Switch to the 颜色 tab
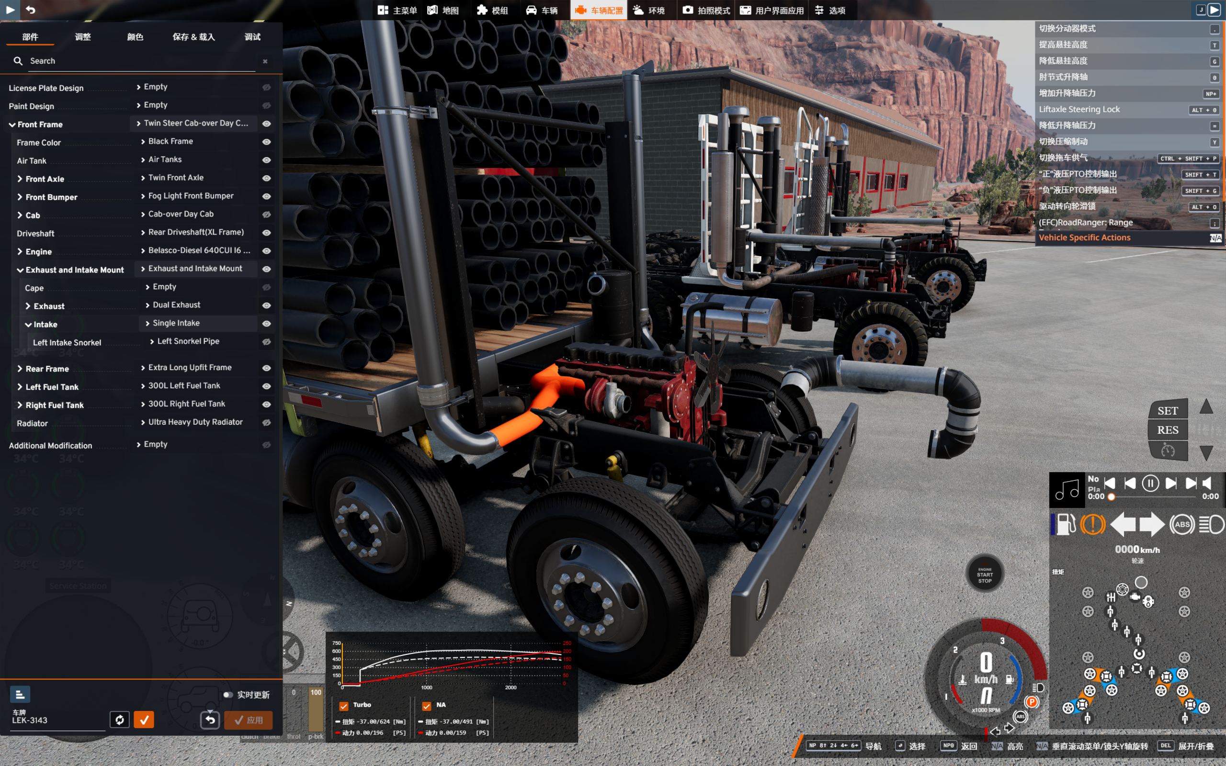Viewport: 1226px width, 766px height. pyautogui.click(x=135, y=37)
